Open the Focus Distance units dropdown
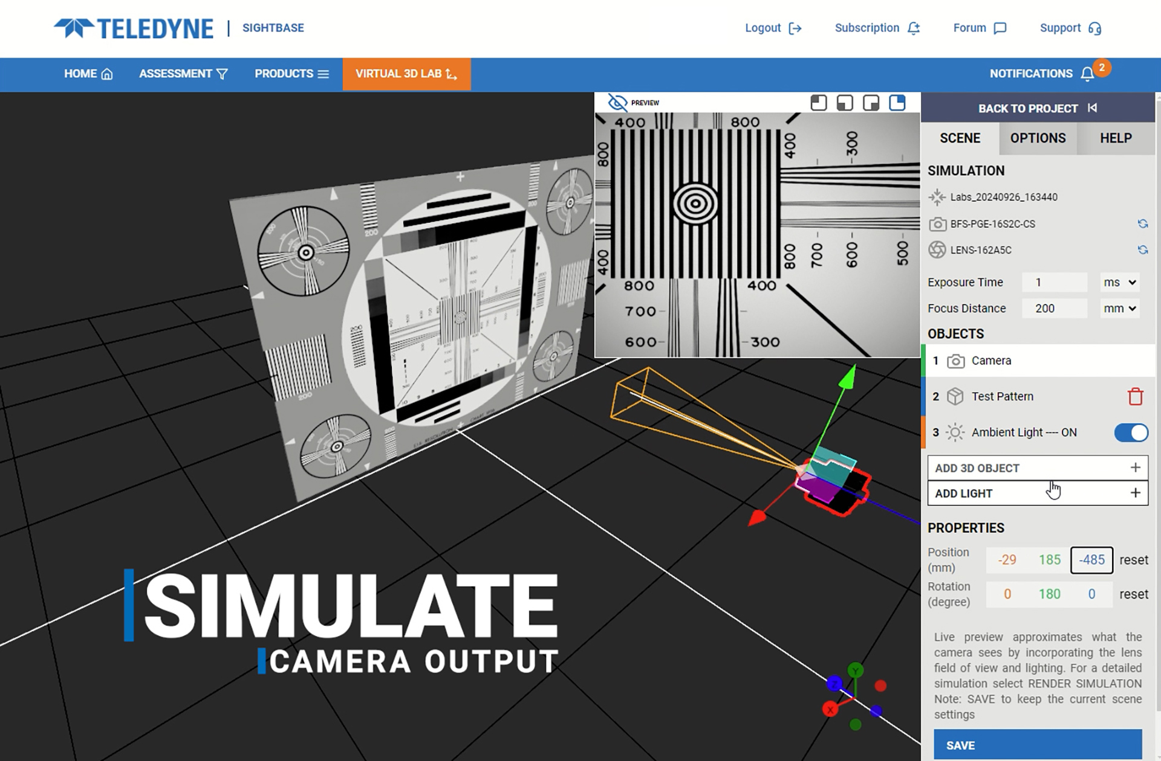The width and height of the screenshot is (1161, 761). [1119, 308]
